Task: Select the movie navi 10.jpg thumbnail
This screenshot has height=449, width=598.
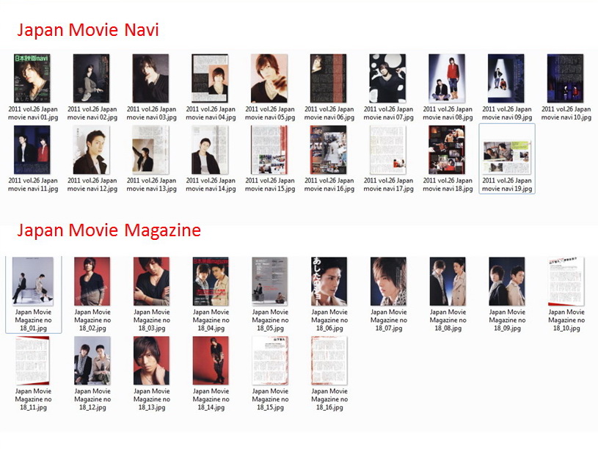Action: pyautogui.click(x=565, y=79)
